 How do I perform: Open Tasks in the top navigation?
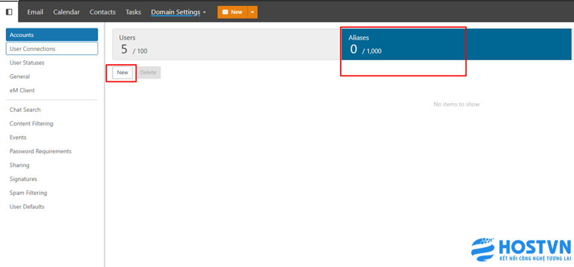pyautogui.click(x=133, y=12)
